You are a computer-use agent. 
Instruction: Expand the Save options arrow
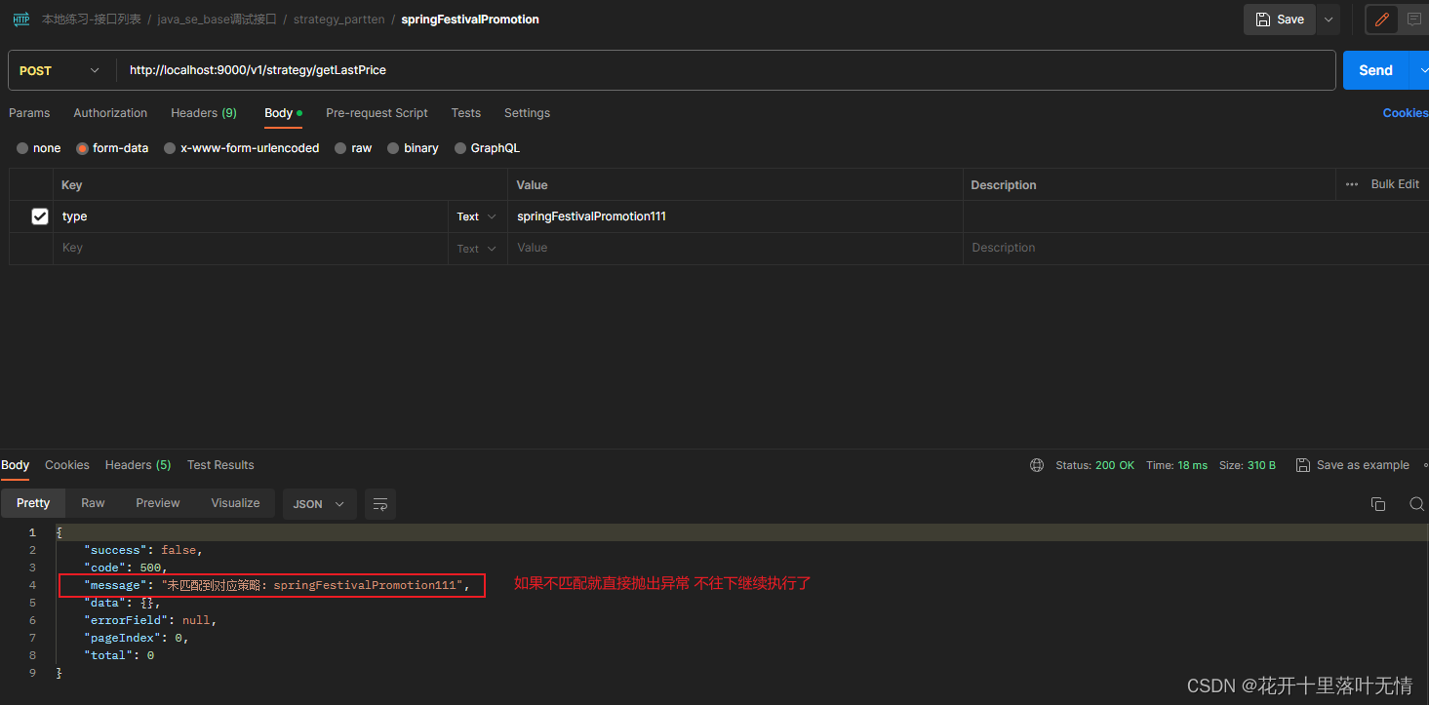[1329, 20]
